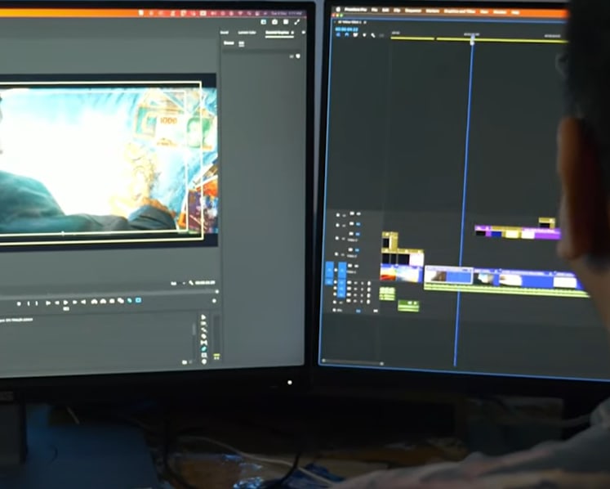Click voice-over mic on first audio track
Viewport: 610px width, 489px height.
[368, 284]
